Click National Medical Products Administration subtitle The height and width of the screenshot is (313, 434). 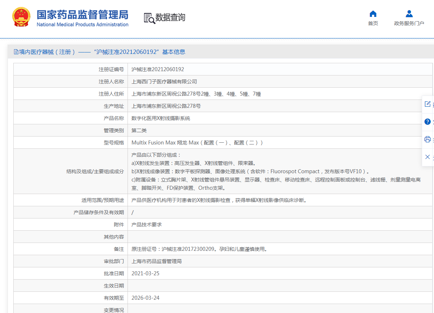point(83,24)
